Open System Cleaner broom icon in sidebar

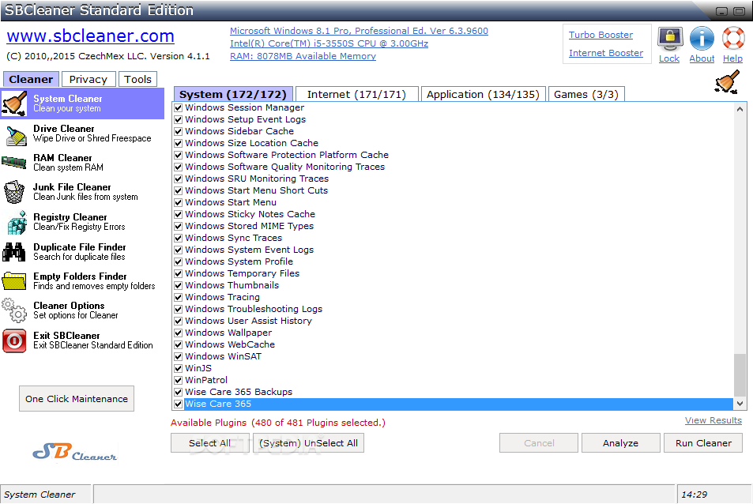14,103
